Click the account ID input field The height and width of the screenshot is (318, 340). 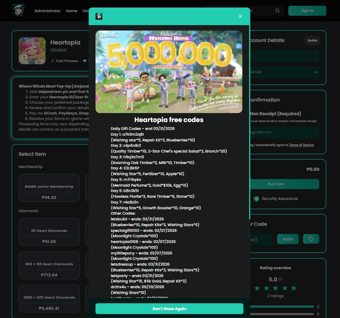click(284, 56)
